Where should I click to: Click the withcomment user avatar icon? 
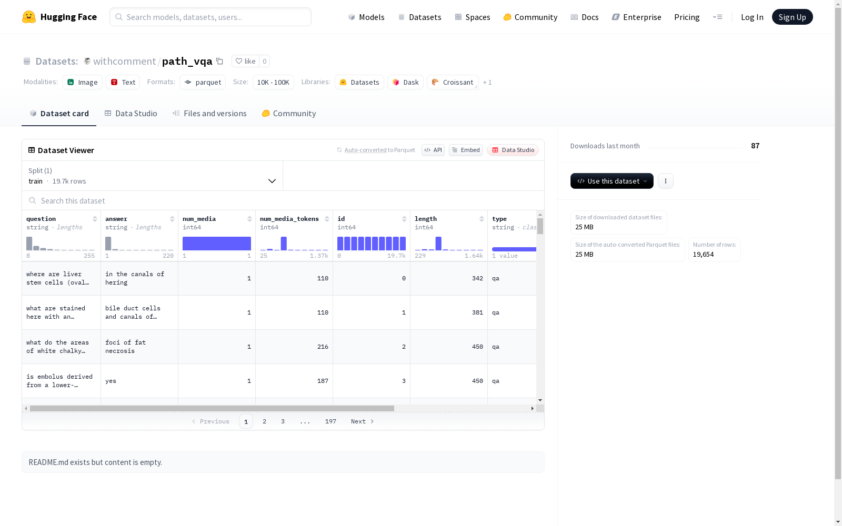point(87,61)
